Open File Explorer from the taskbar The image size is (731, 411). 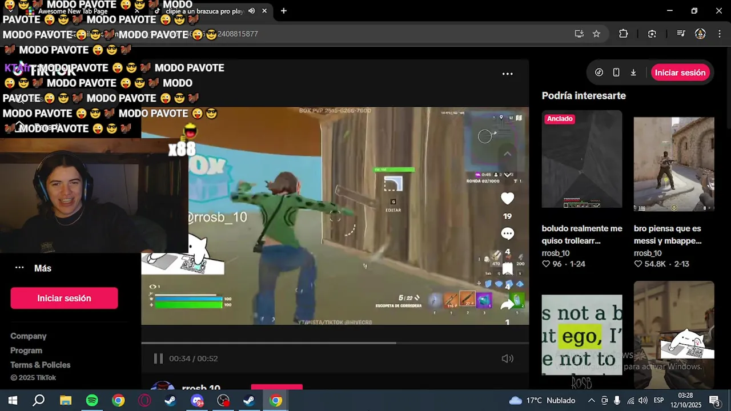coord(66,400)
